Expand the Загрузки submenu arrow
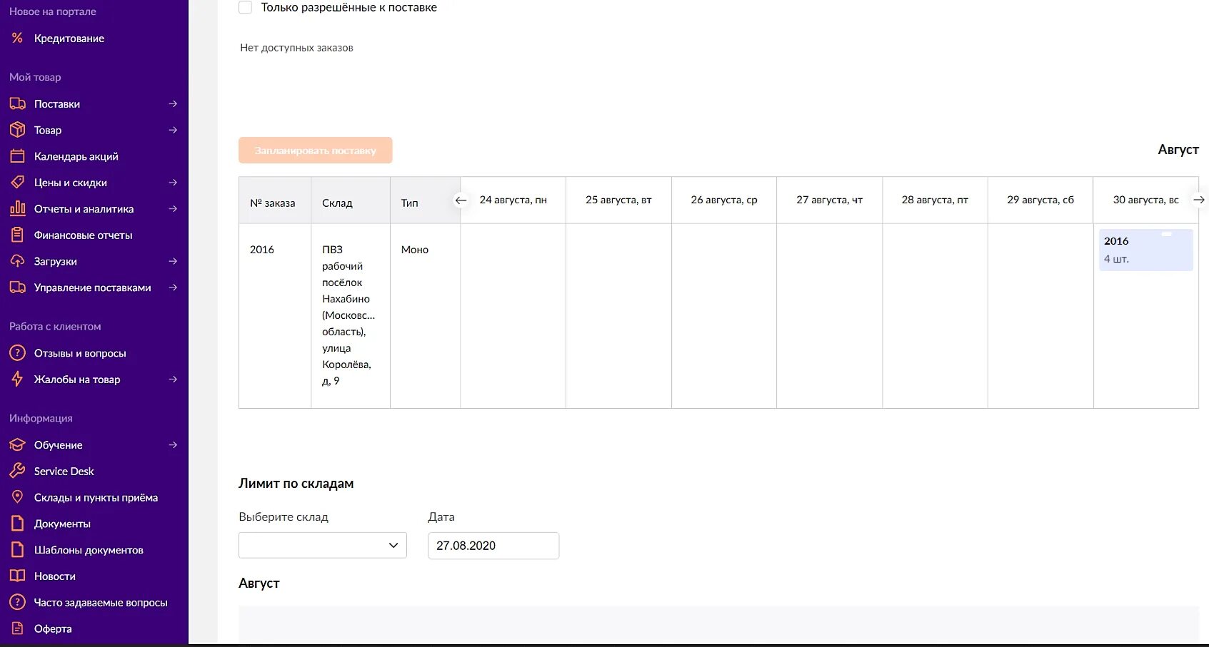The width and height of the screenshot is (1209, 647). pyautogui.click(x=173, y=261)
